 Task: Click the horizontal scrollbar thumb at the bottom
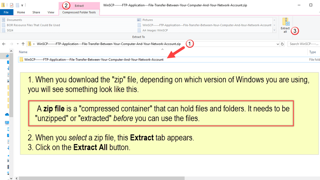101,178
